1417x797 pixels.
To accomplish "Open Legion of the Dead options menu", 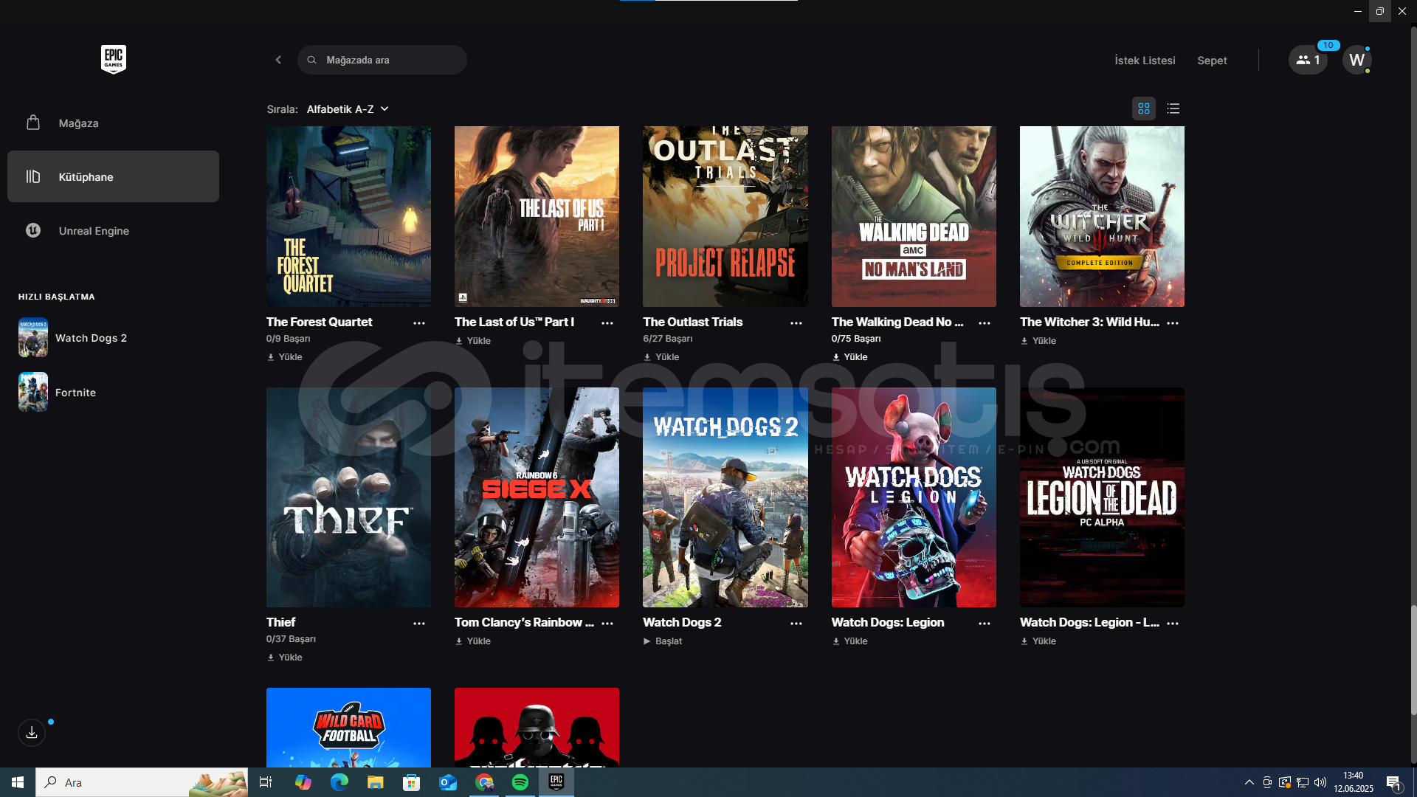I will [1173, 624].
